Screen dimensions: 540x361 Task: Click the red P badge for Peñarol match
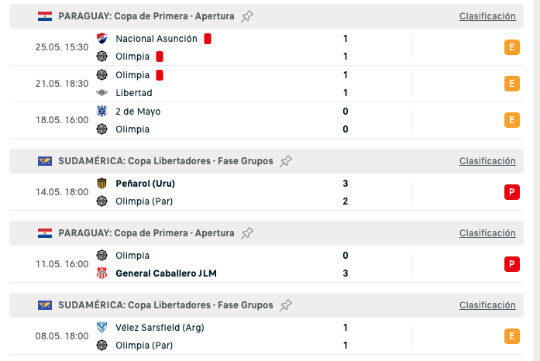(x=511, y=192)
